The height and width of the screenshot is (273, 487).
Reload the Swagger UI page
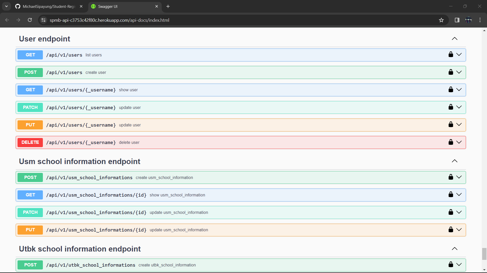tap(30, 20)
